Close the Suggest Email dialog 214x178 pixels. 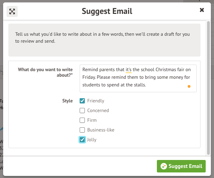coord(202,10)
